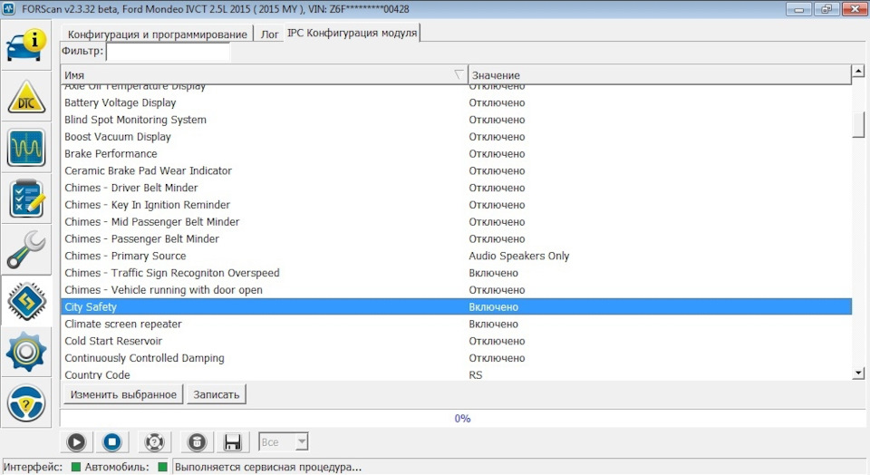Minimize the FORScan window

[x=799, y=9]
